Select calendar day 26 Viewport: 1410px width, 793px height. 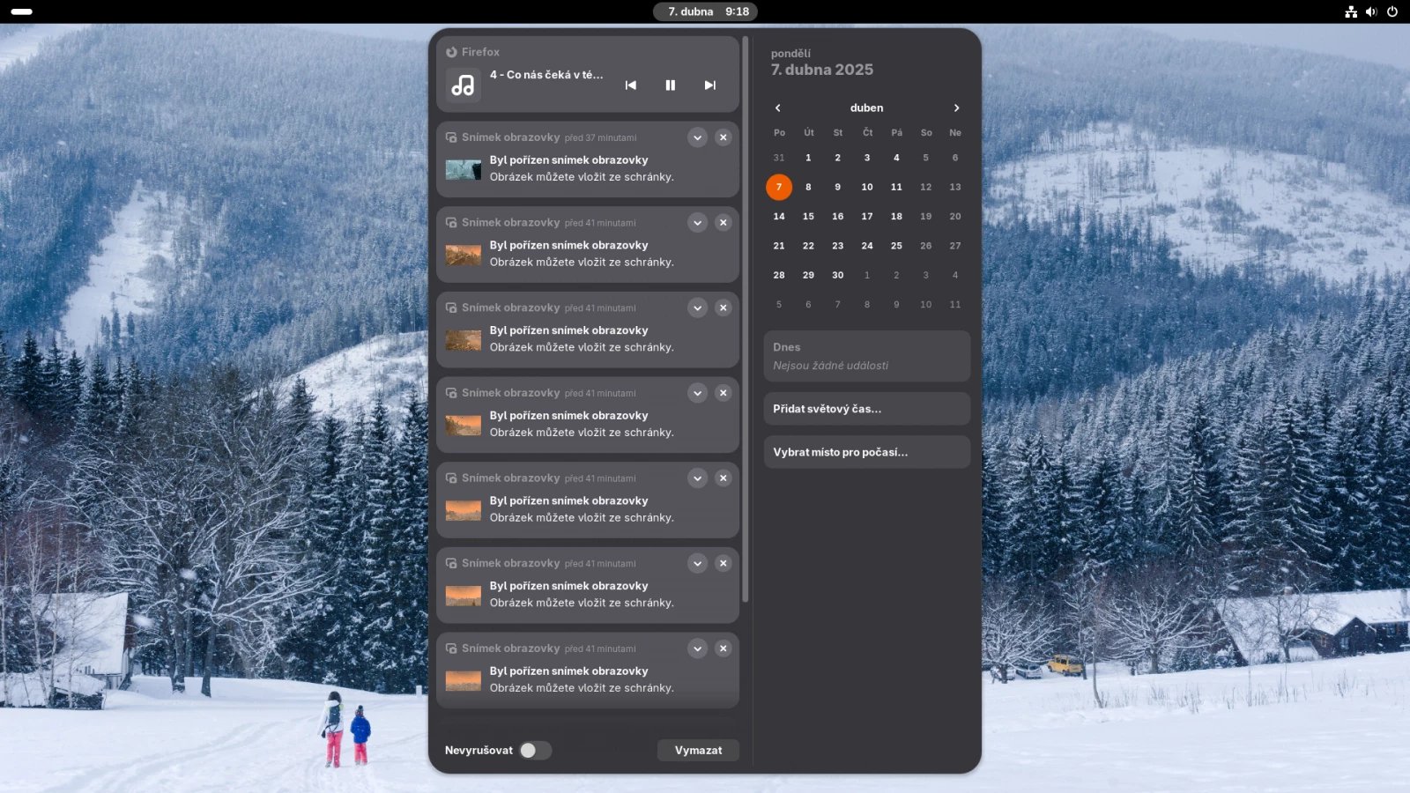[x=925, y=246]
